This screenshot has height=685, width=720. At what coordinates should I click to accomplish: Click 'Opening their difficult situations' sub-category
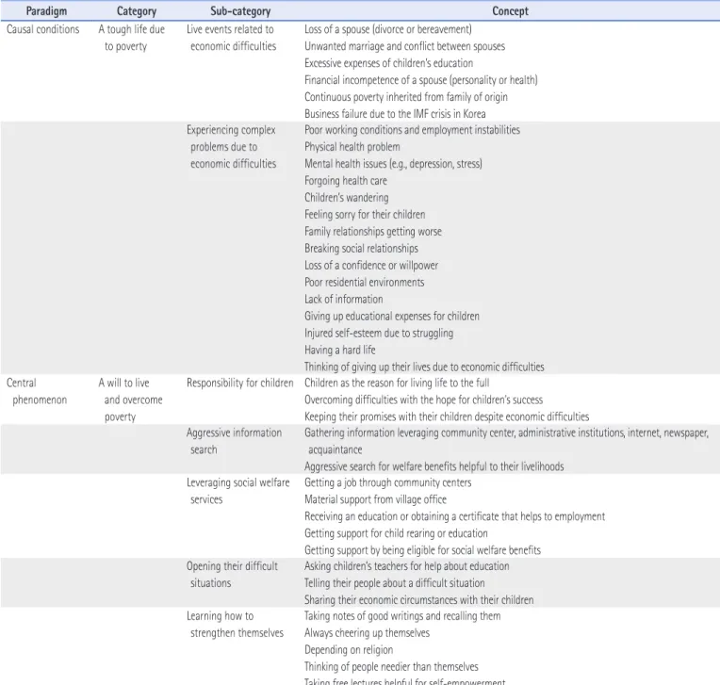tap(232, 575)
